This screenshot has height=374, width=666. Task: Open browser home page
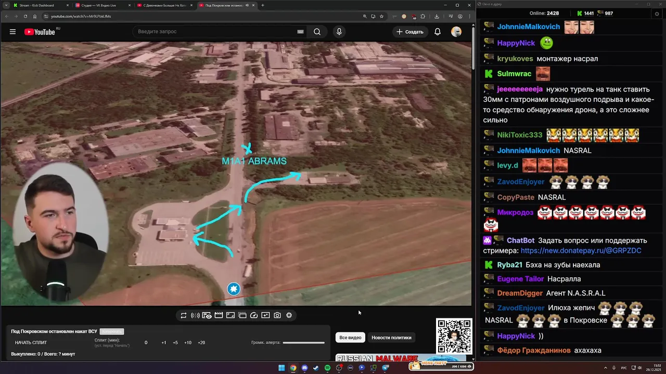coord(35,16)
